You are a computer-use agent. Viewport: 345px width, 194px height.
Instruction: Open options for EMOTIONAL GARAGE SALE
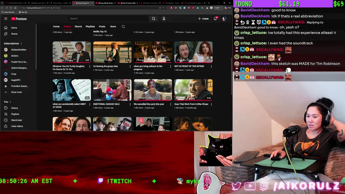pyautogui.click(x=130, y=104)
